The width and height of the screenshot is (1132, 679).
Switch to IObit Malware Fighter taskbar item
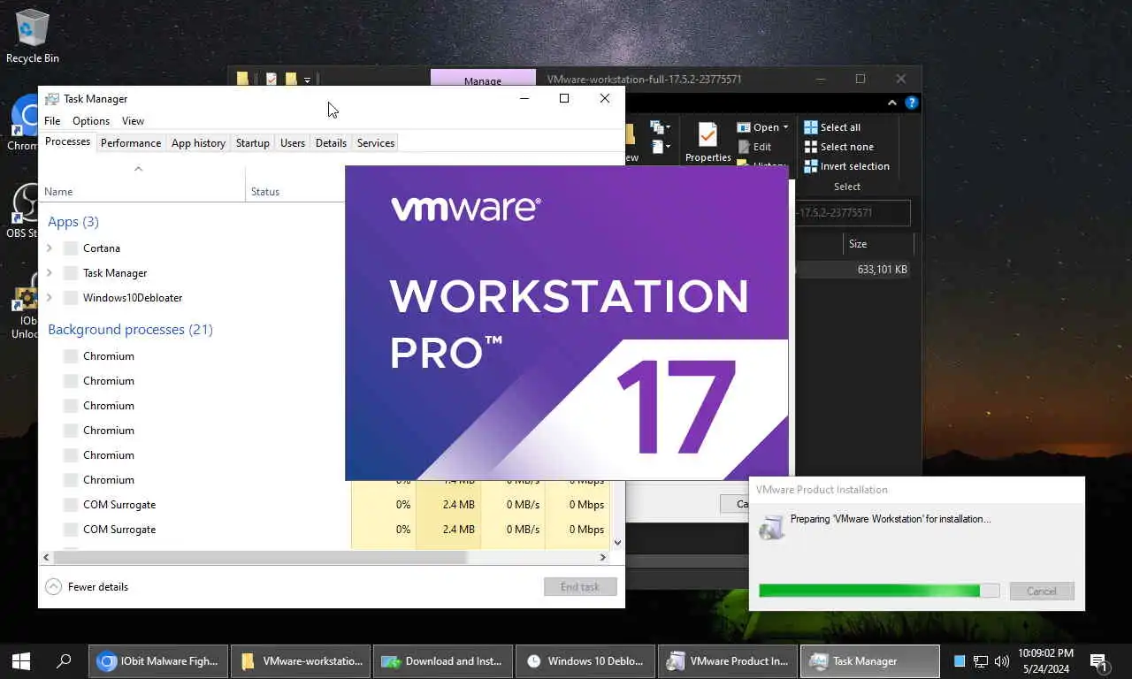[158, 660]
